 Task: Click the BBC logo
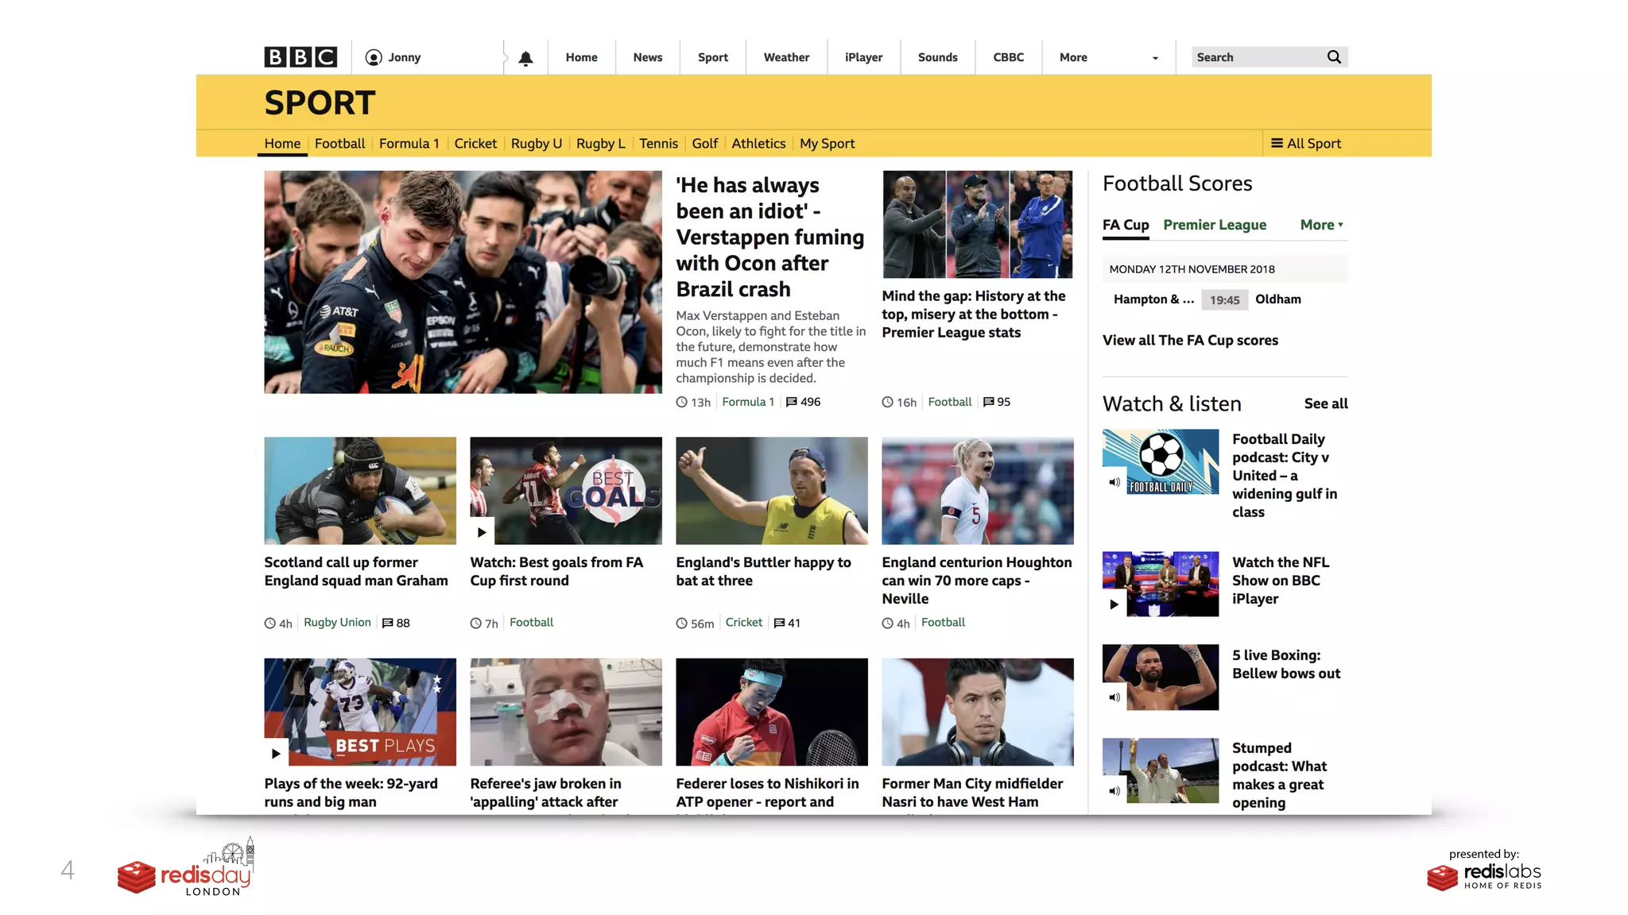[300, 57]
